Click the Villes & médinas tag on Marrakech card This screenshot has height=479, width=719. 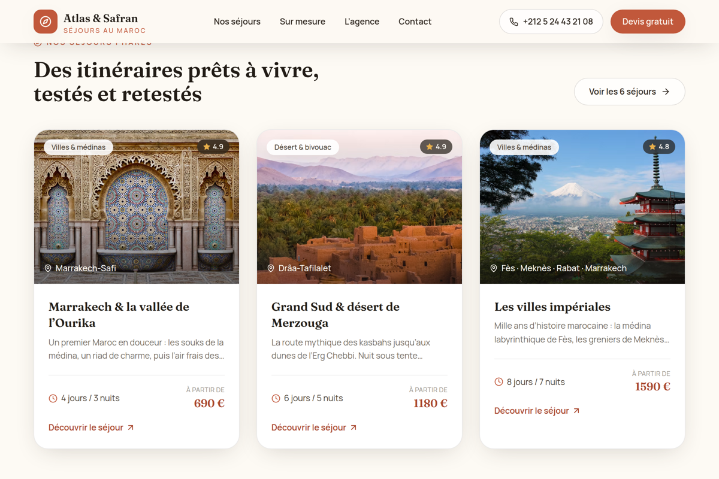[78, 147]
